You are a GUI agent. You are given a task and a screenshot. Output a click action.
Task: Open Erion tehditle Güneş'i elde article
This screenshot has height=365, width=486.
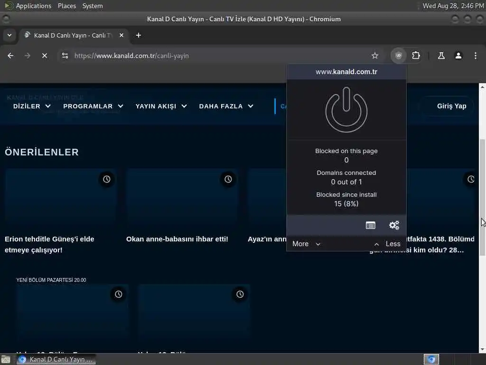coord(49,245)
